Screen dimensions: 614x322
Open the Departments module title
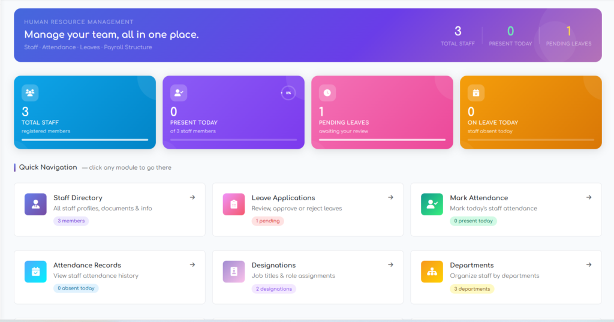pos(471,265)
